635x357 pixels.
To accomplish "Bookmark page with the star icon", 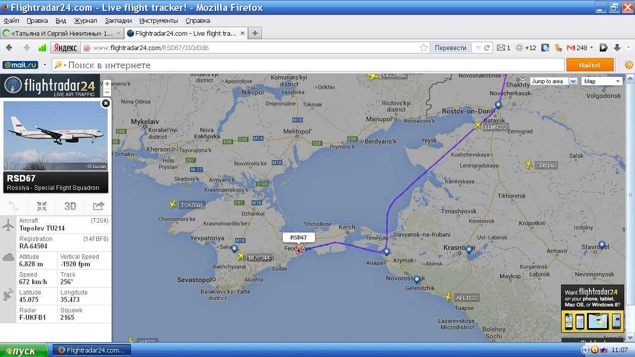I will (x=423, y=48).
